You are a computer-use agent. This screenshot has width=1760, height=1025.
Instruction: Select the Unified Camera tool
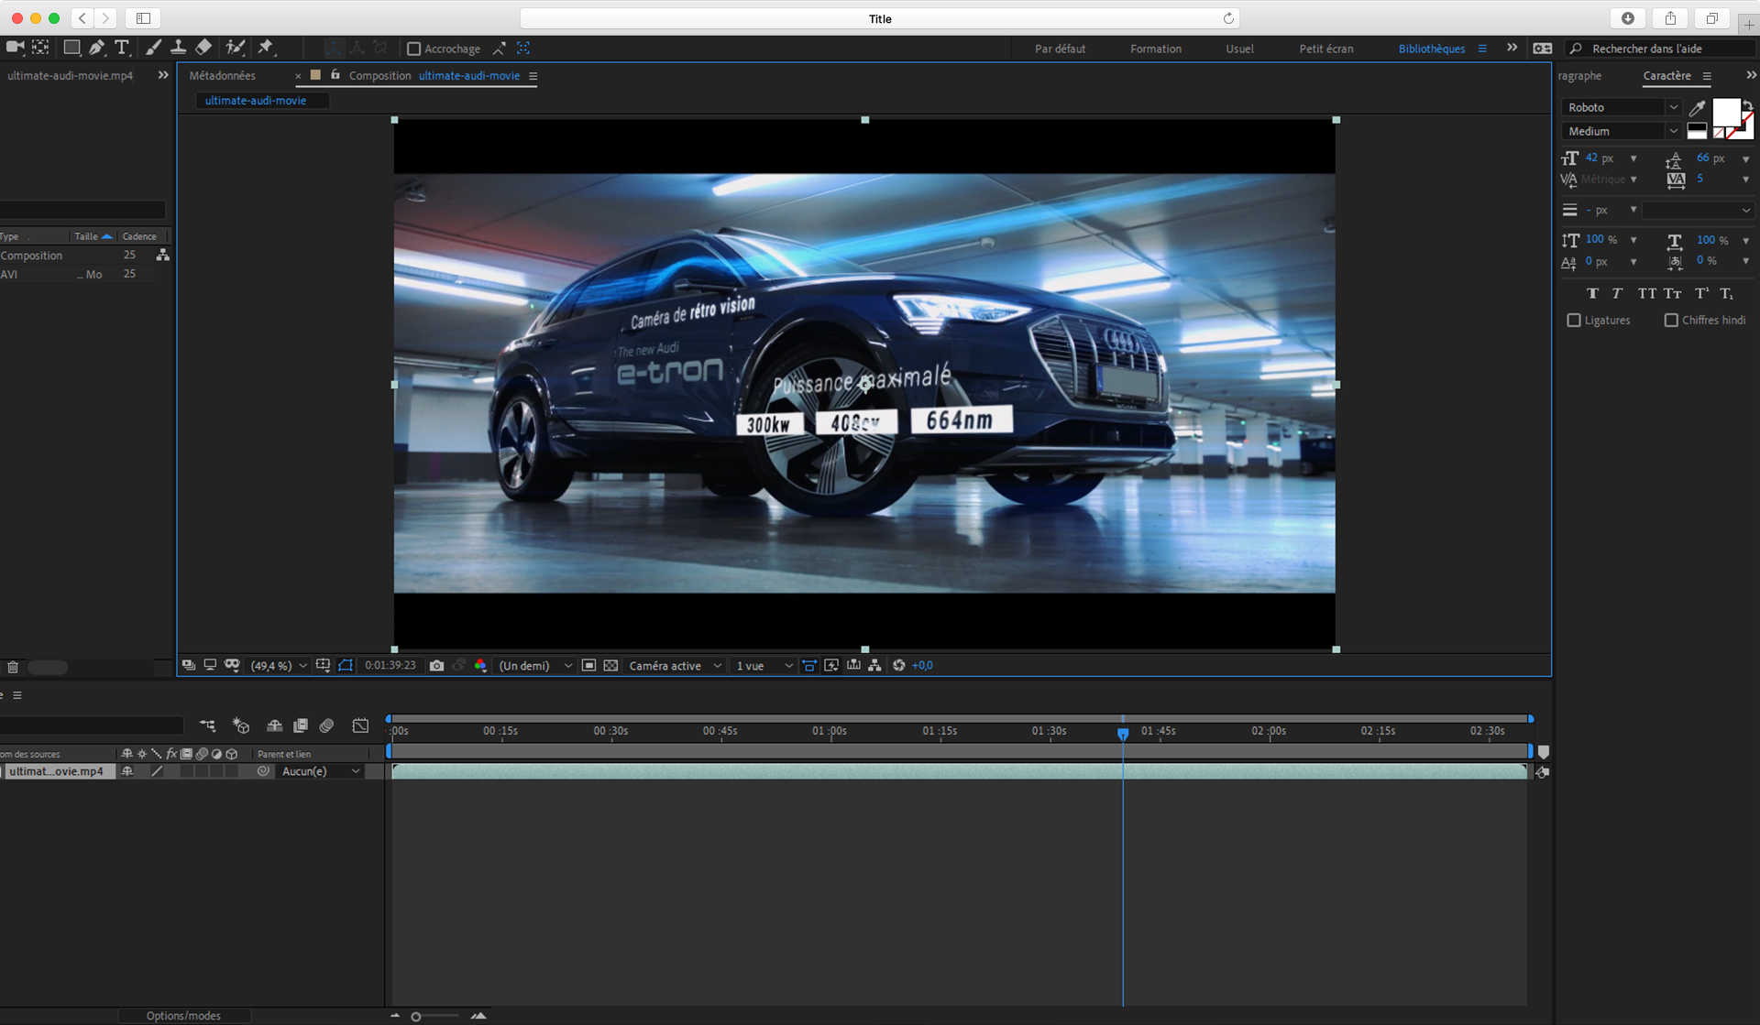pos(15,48)
